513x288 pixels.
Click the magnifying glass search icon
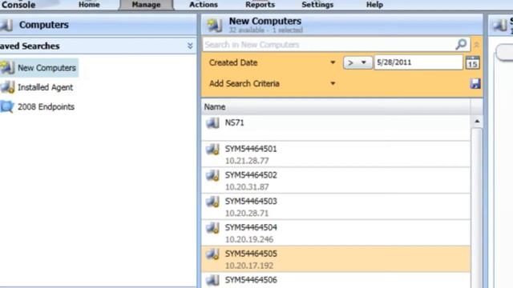461,44
